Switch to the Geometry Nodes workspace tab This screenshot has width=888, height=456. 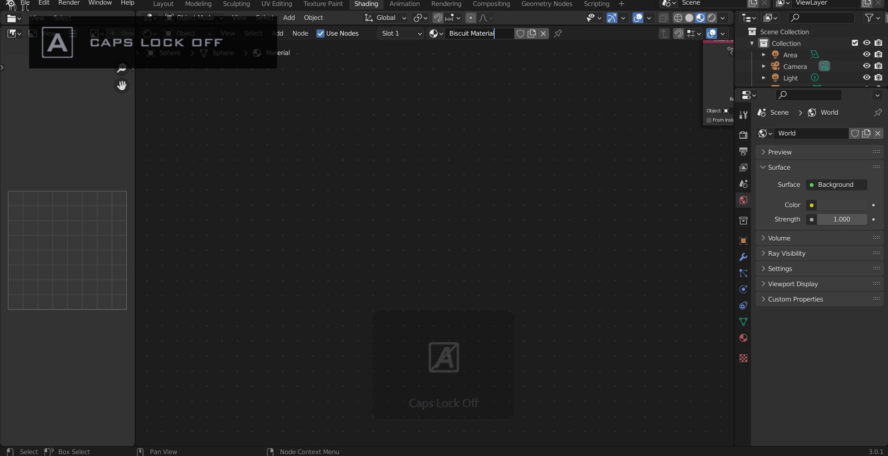point(546,4)
